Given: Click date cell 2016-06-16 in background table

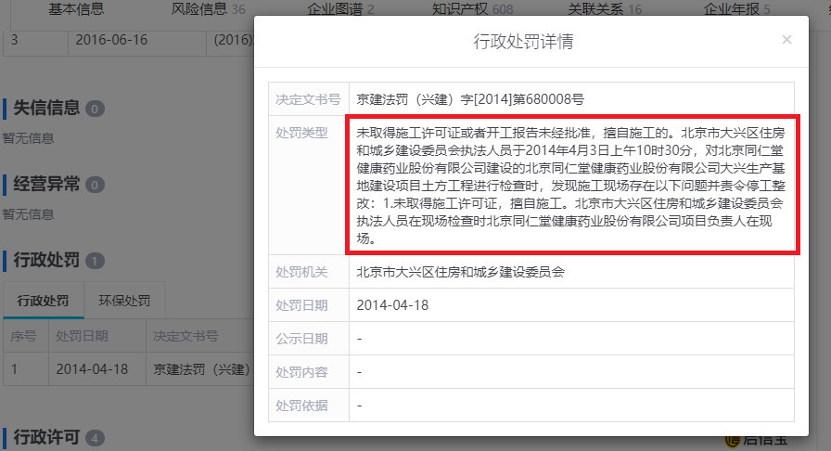Looking at the screenshot, I should (x=111, y=40).
